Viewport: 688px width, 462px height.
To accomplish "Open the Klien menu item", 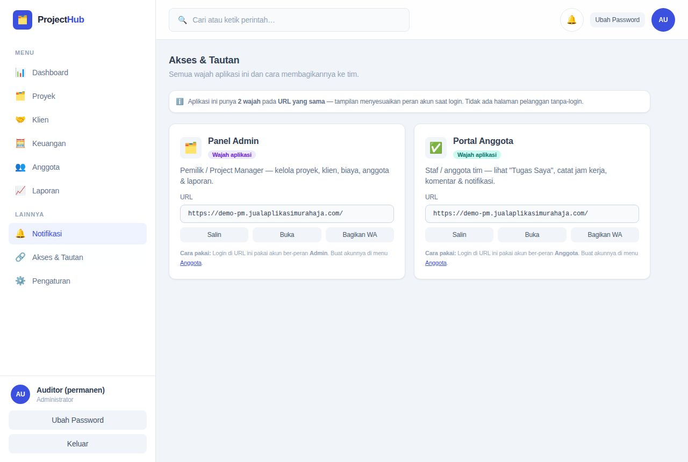I will pos(77,120).
